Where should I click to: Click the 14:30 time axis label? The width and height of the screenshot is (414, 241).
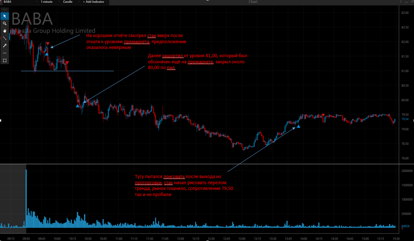click(334, 238)
